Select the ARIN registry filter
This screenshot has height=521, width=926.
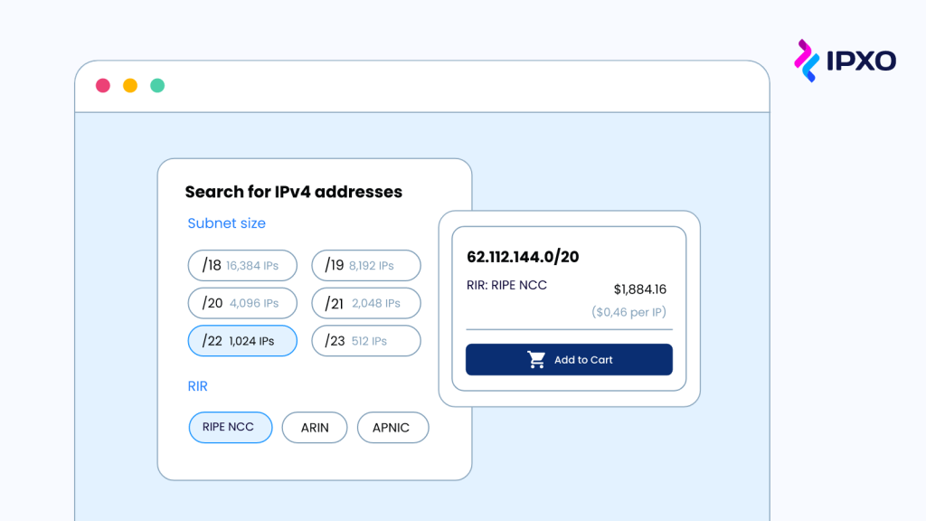[x=315, y=427]
